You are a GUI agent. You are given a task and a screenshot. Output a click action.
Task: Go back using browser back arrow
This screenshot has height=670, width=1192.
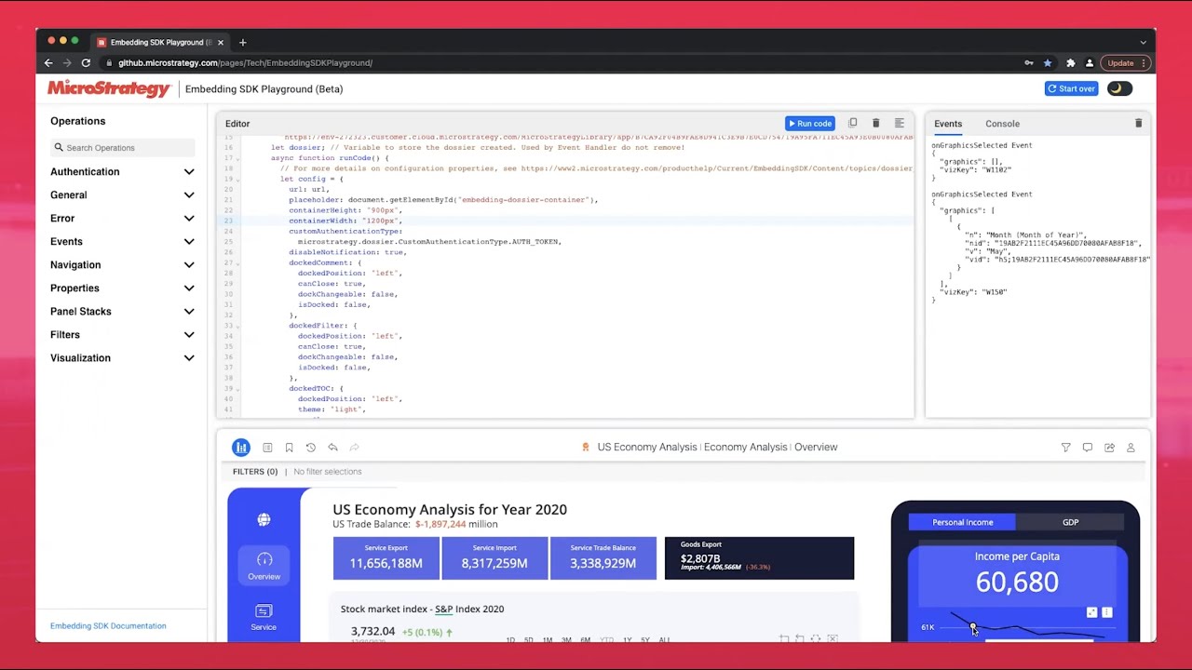click(48, 63)
